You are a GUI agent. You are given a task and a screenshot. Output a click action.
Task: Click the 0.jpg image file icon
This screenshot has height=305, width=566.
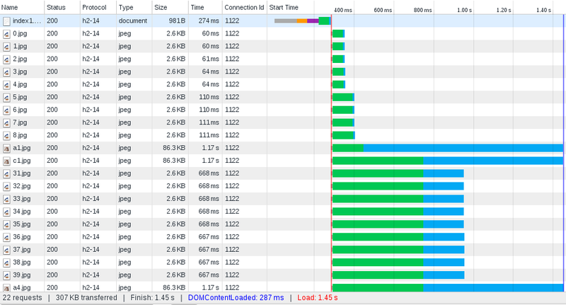[x=6, y=34]
